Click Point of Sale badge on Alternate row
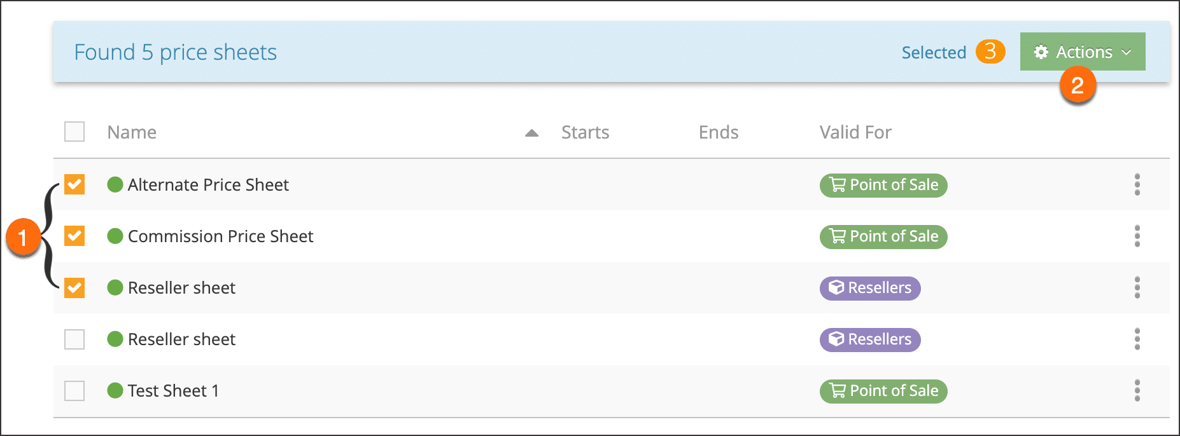Viewport: 1180px width, 436px height. [883, 185]
